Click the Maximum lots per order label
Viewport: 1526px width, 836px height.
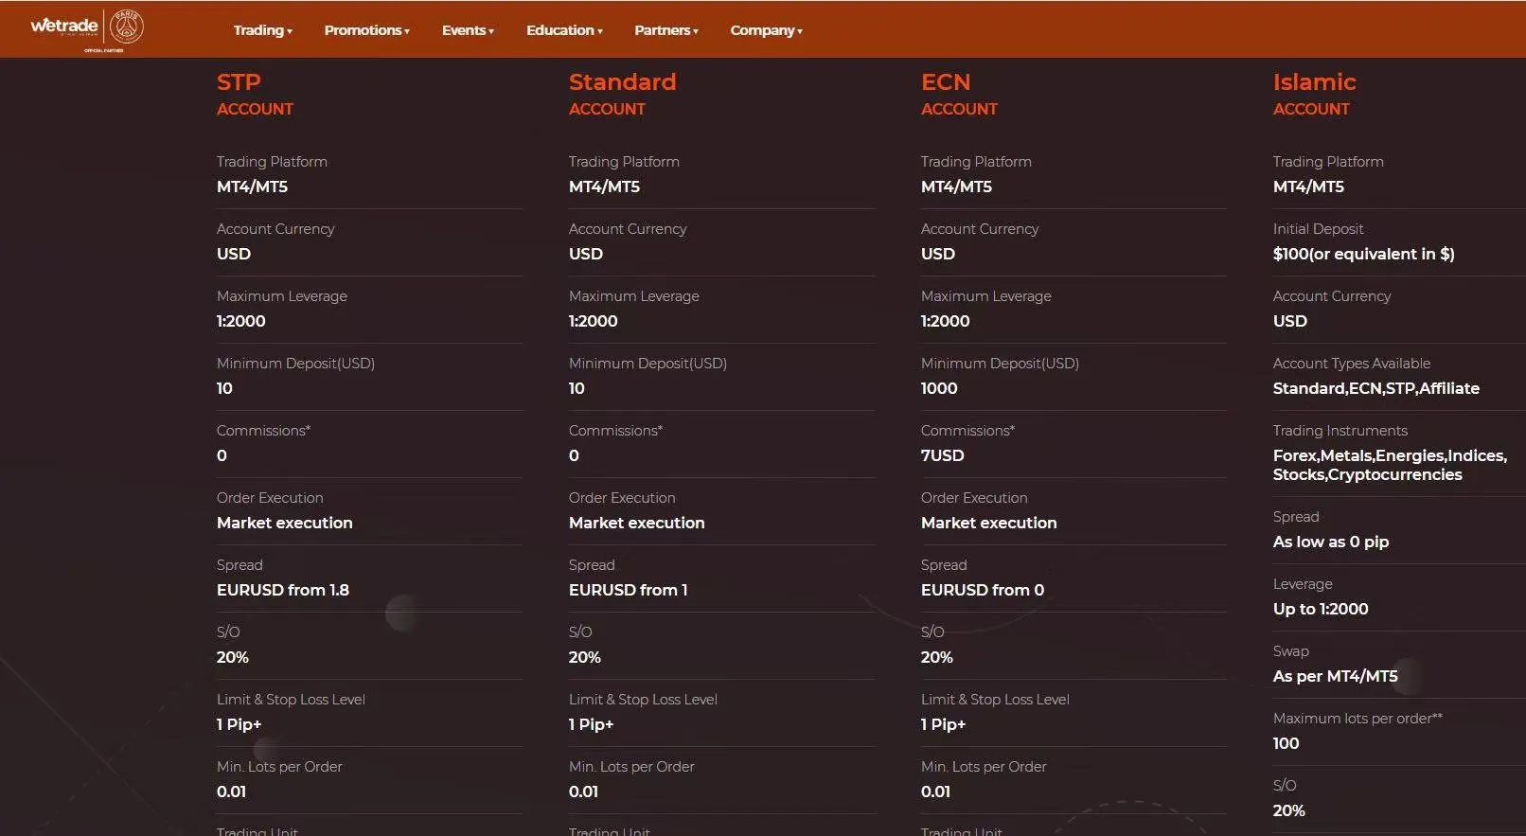point(1357,719)
